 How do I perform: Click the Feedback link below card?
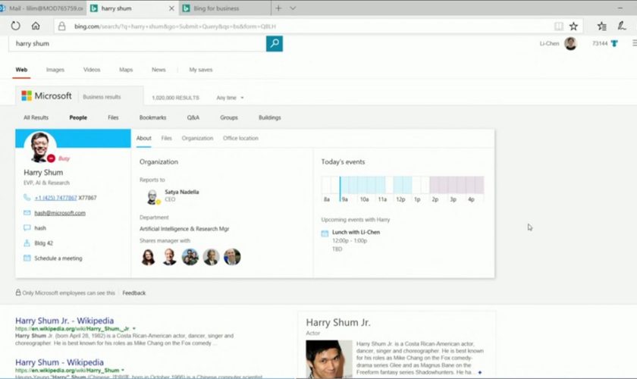pyautogui.click(x=134, y=293)
